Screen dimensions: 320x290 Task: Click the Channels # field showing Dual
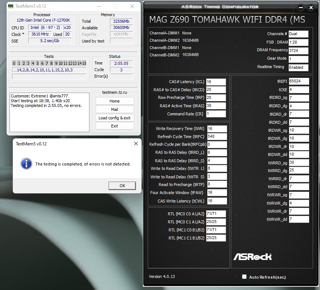[x=298, y=34]
